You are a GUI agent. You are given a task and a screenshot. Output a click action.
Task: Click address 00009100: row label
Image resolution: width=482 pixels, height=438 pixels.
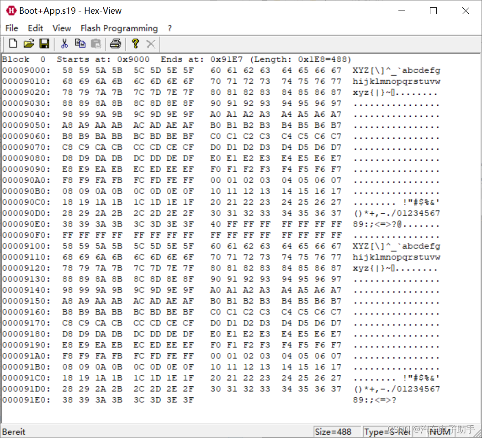coord(26,246)
